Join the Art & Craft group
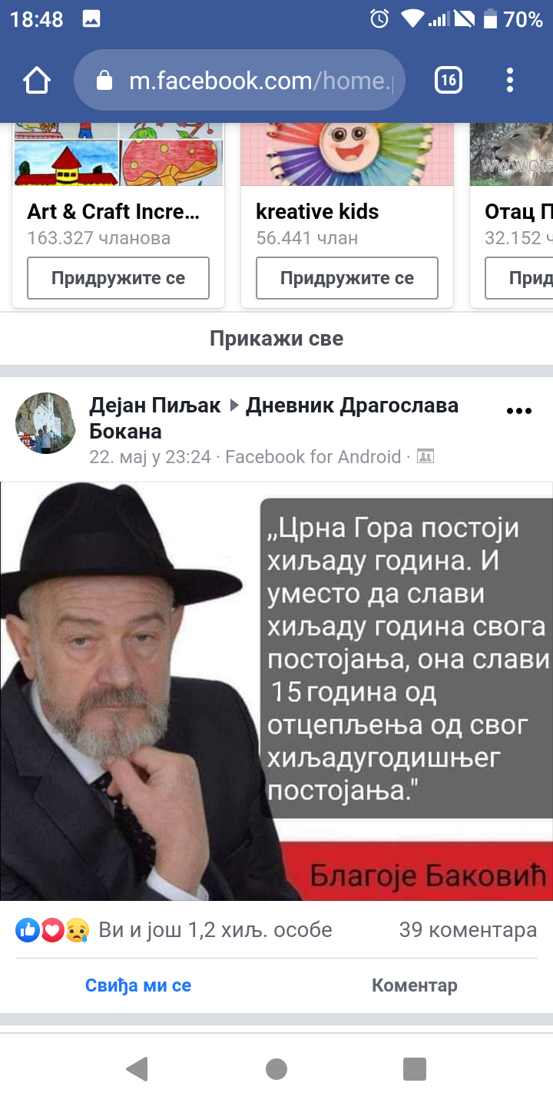The image size is (553, 1106). pos(118,278)
